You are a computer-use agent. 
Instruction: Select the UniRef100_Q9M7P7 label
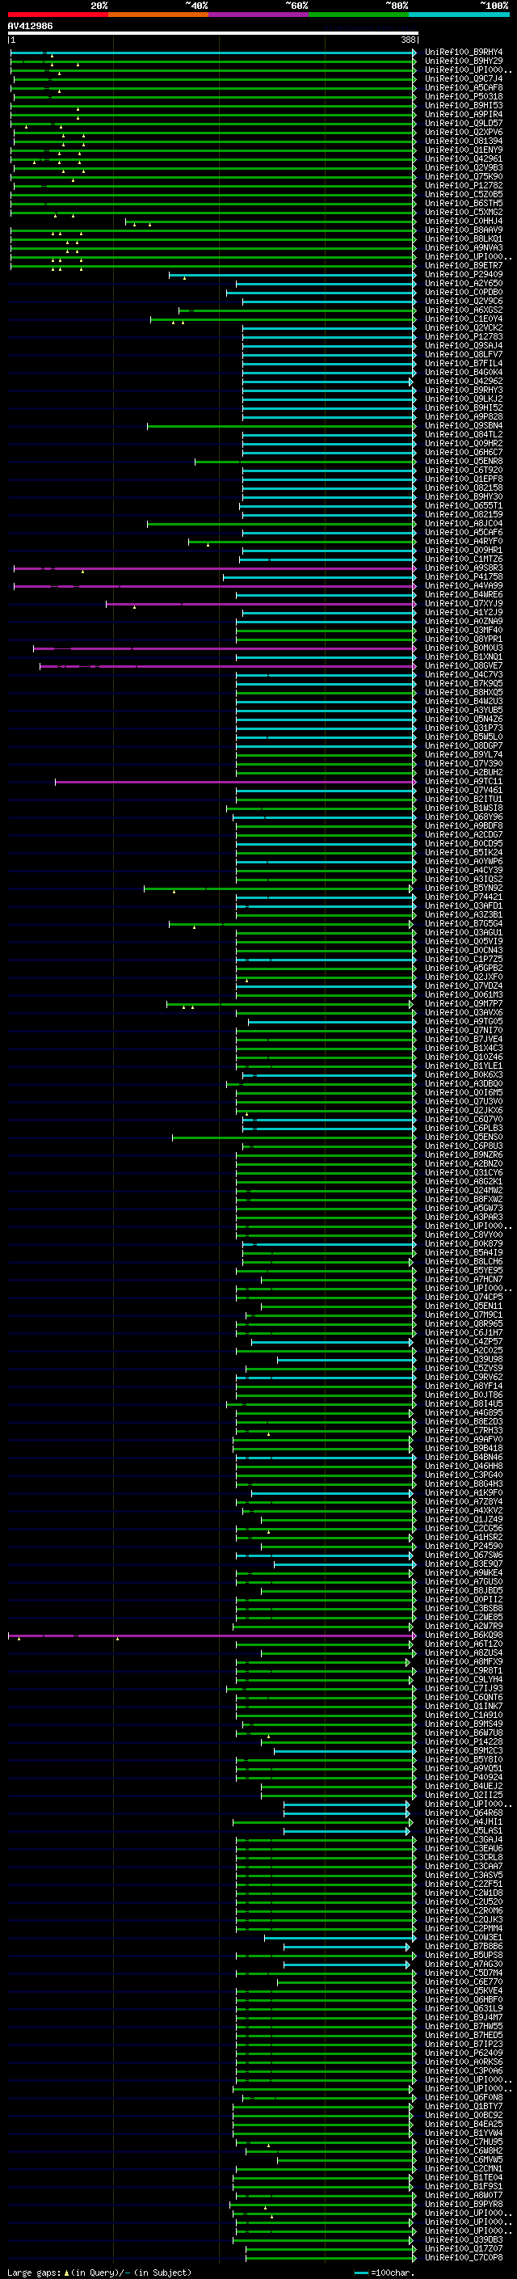[464, 1004]
